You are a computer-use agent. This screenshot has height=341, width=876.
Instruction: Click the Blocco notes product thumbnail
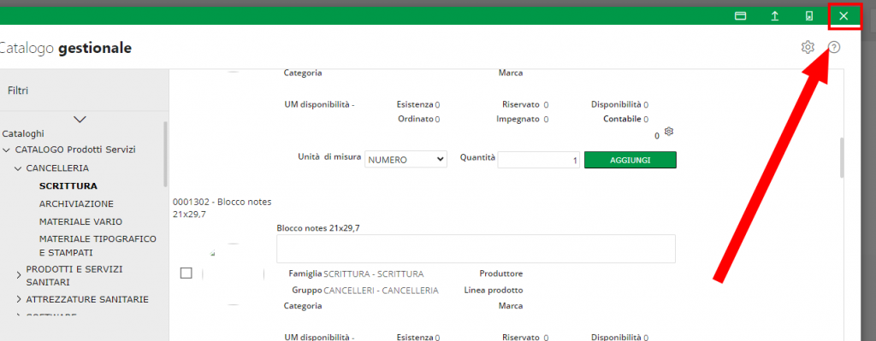tap(233, 273)
